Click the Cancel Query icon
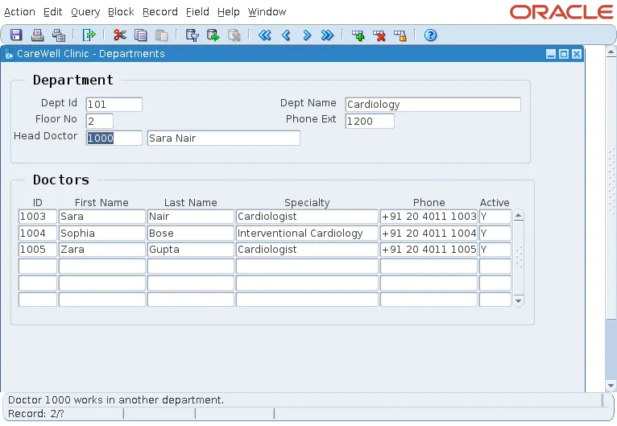The image size is (617, 426). click(x=234, y=35)
